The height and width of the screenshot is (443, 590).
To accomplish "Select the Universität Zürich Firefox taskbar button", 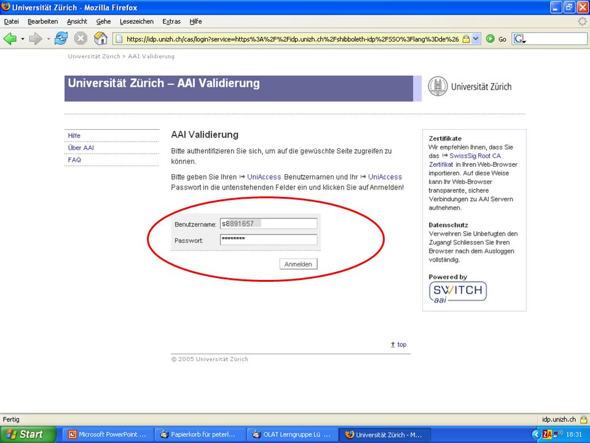I will pos(385,435).
